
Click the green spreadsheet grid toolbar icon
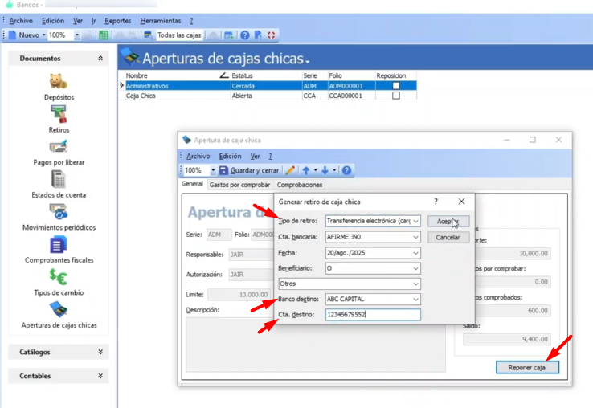pos(104,35)
